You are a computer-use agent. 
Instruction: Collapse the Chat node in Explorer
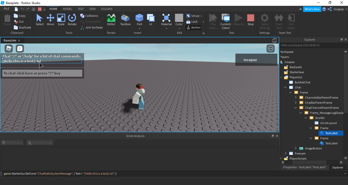(x=285, y=87)
